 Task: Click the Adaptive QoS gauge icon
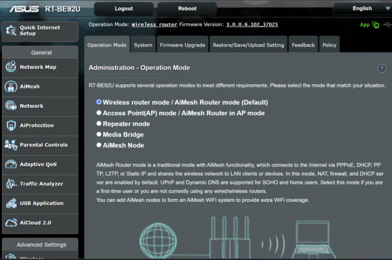[x=11, y=165]
